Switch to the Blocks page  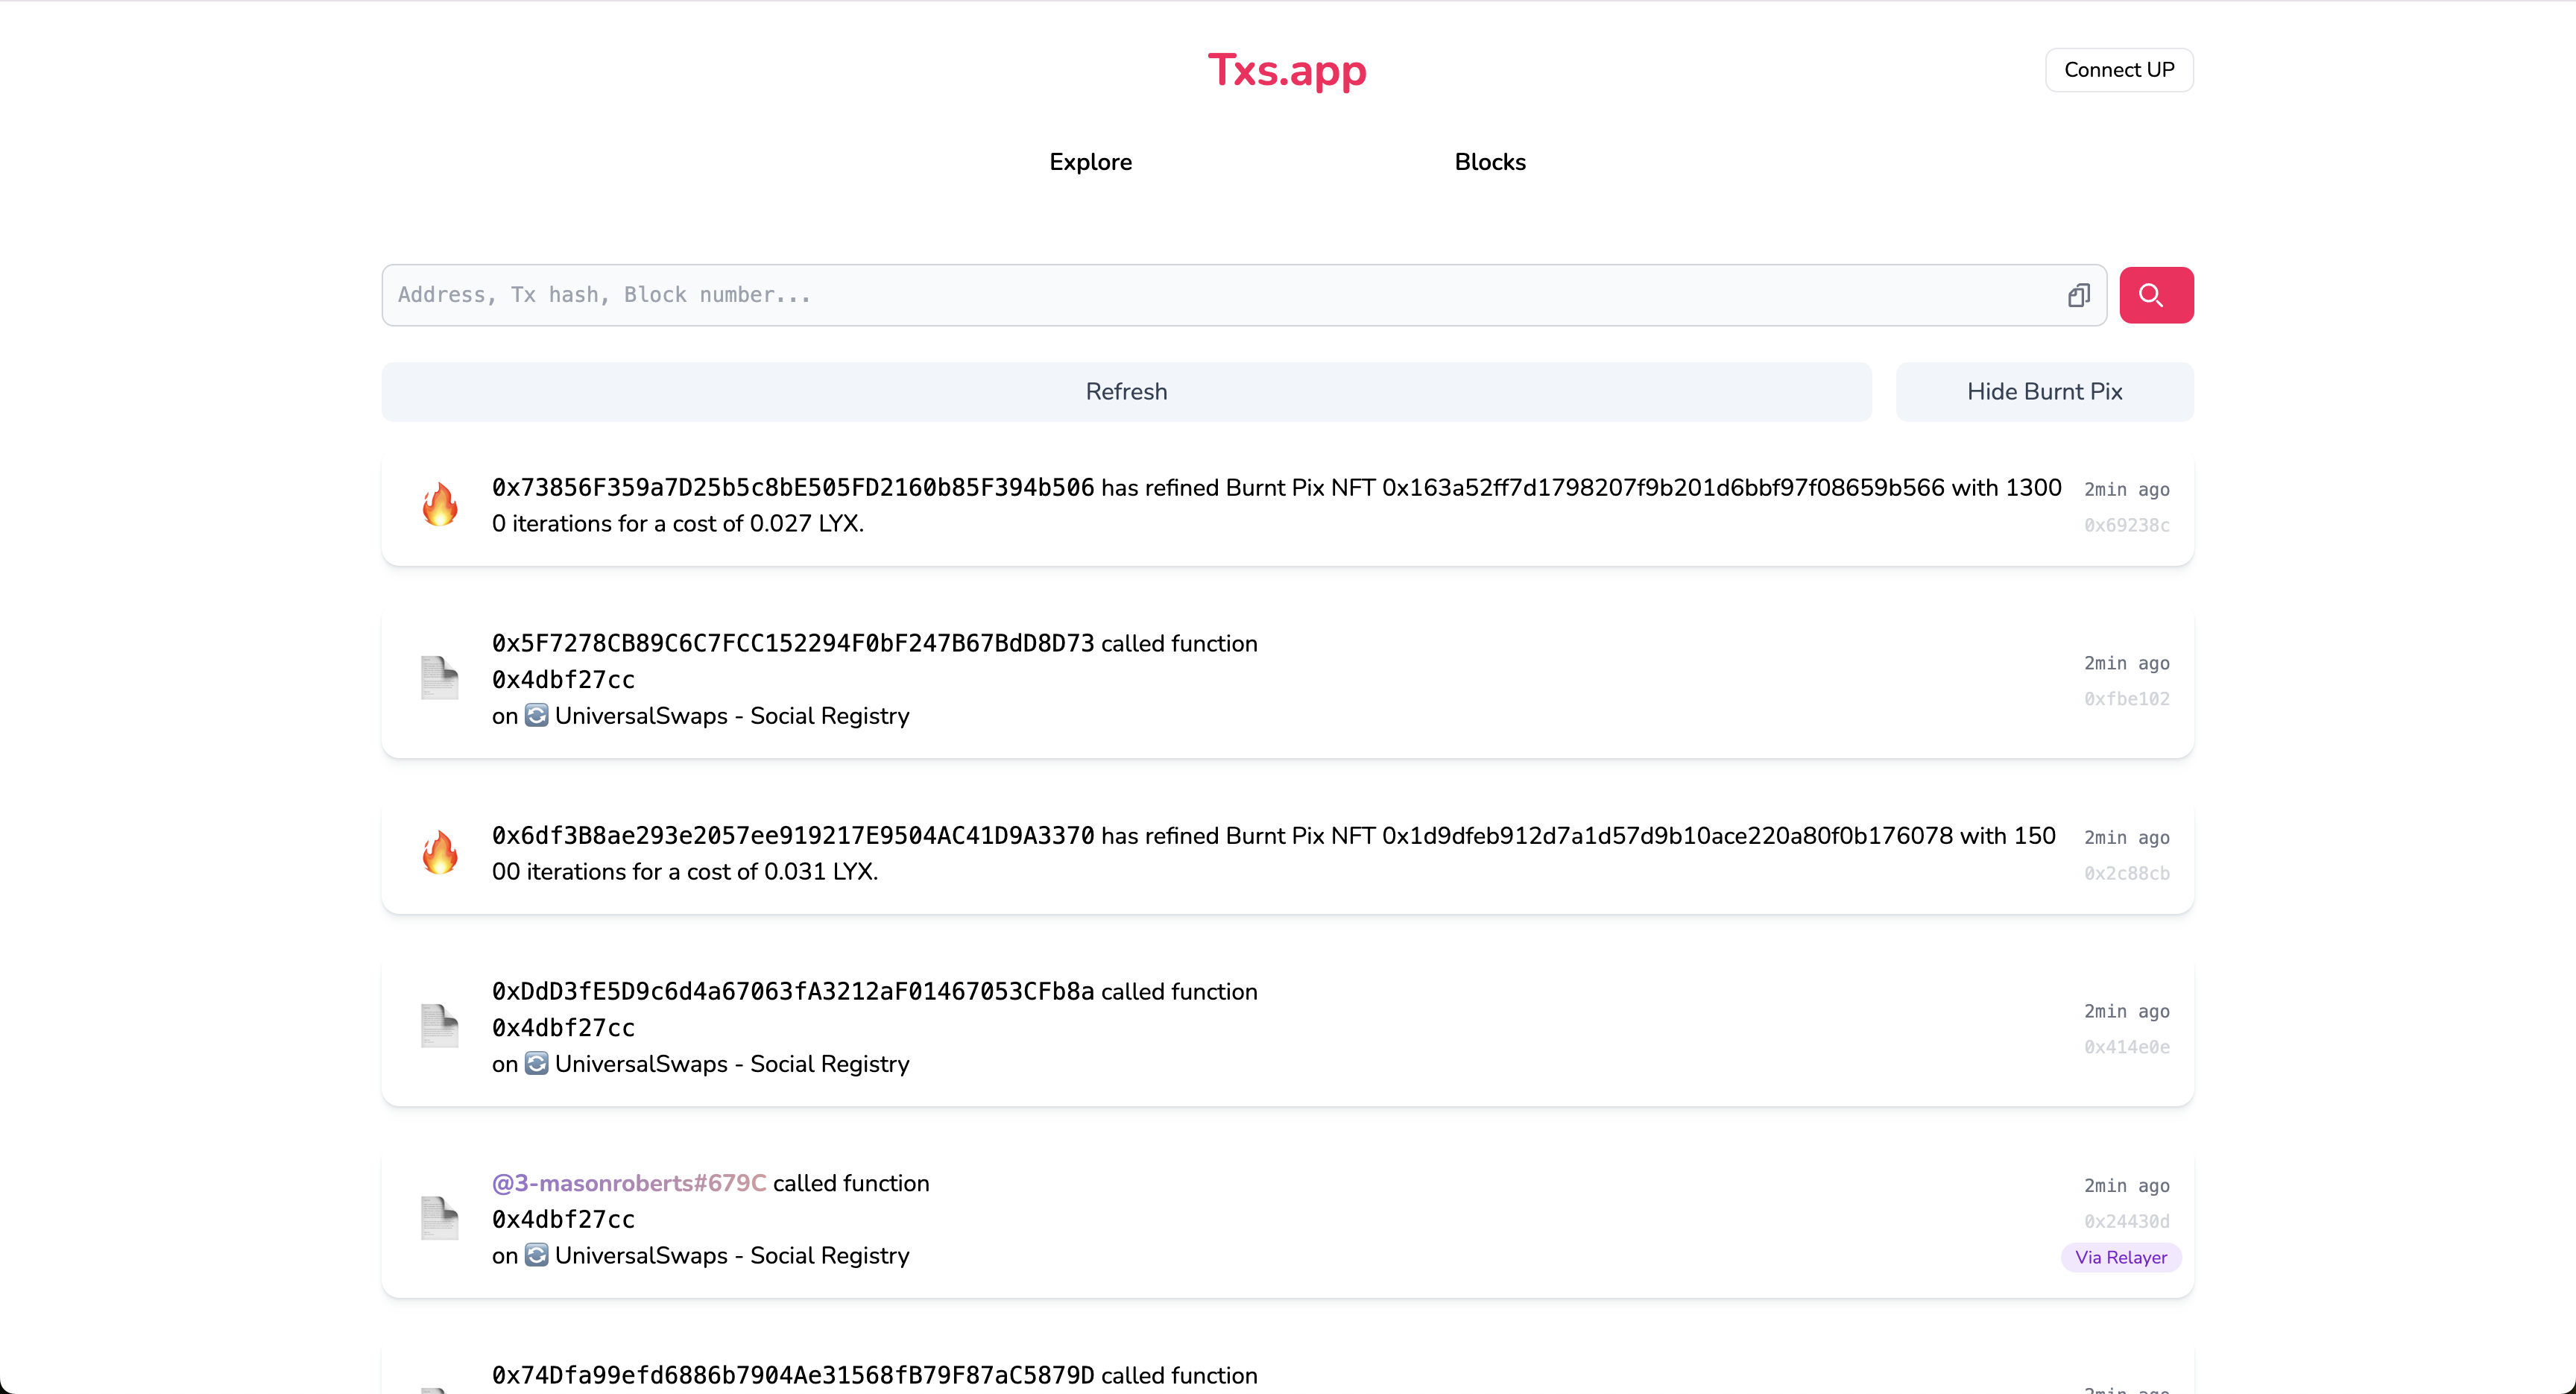click(x=1489, y=161)
